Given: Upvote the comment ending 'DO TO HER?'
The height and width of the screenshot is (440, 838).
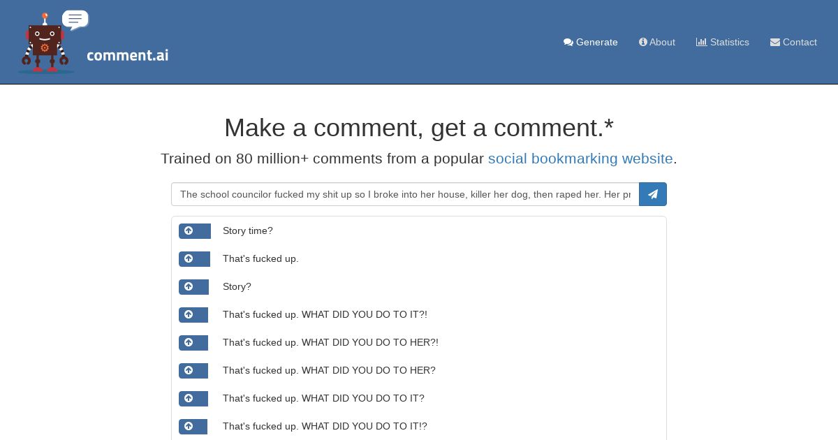Looking at the screenshot, I should 193,371.
